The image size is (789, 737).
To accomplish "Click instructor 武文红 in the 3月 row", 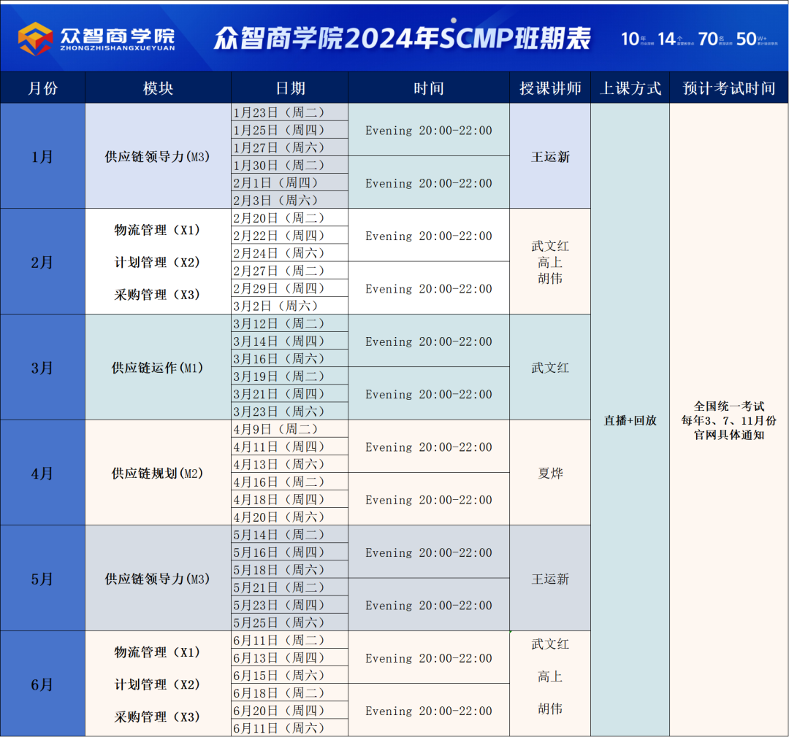I will (x=550, y=368).
